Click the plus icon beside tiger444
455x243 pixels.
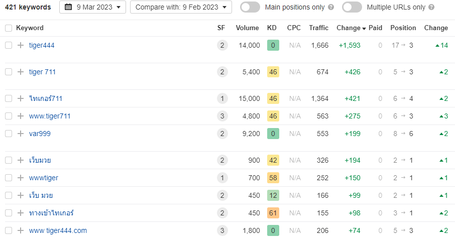[21, 45]
